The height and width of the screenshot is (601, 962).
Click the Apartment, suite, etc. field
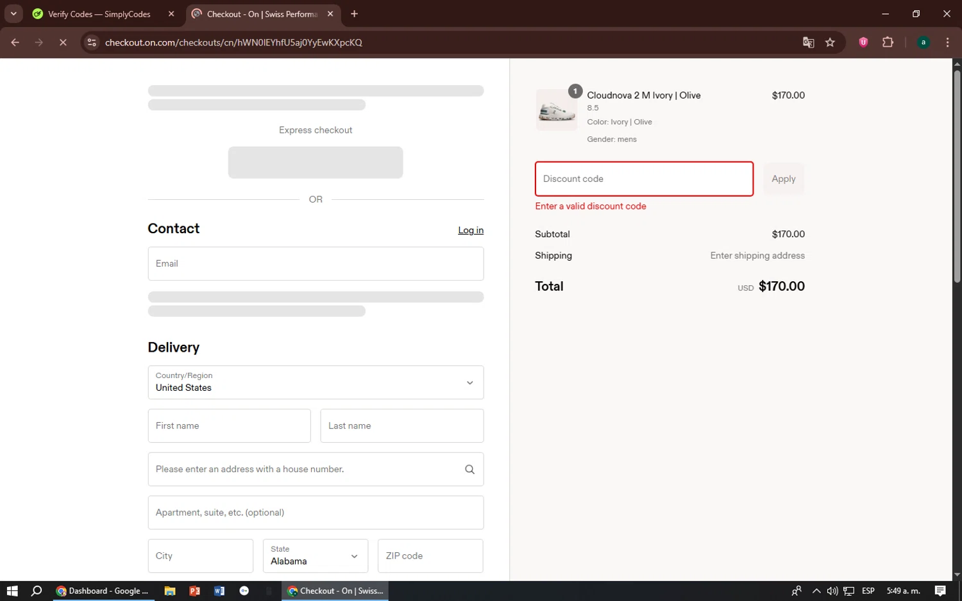[316, 513]
